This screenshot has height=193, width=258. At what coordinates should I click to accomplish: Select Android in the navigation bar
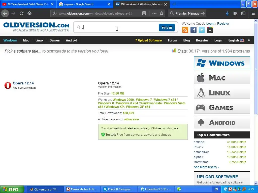click(x=71, y=40)
